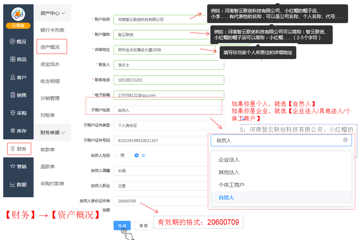The height and width of the screenshot is (240, 361).
Task: Open the 子商户证件类型 dropdown
Action: (x=169, y=125)
